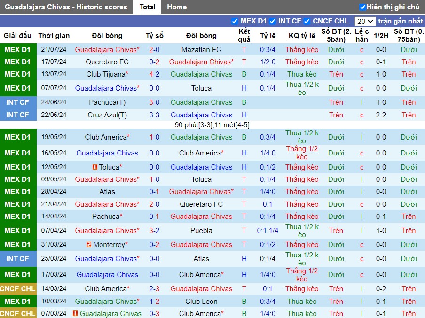Open Atlas team on 28/04/24 row
Image resolution: width=425 pixels, height=318 pixels.
pos(107,192)
